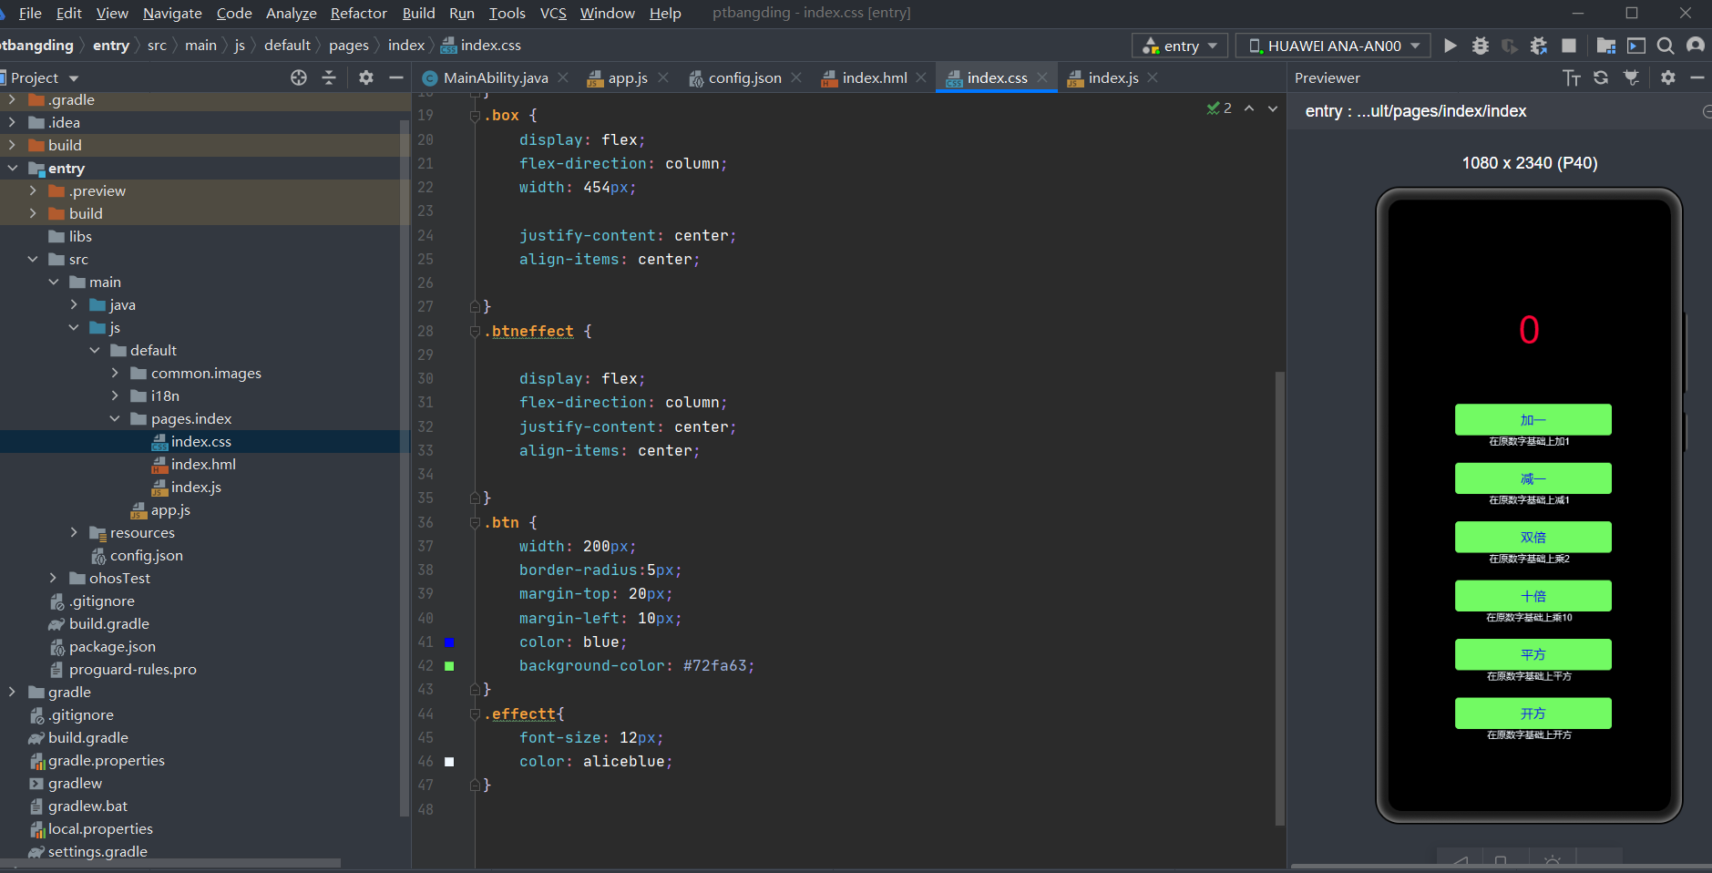1712x873 pixels.
Task: Open the HUAWEI ANA-AN00 device dropdown
Action: coord(1333,46)
